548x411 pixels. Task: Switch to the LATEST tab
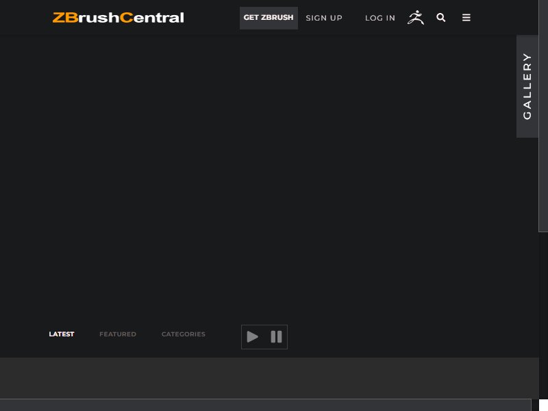tap(62, 334)
